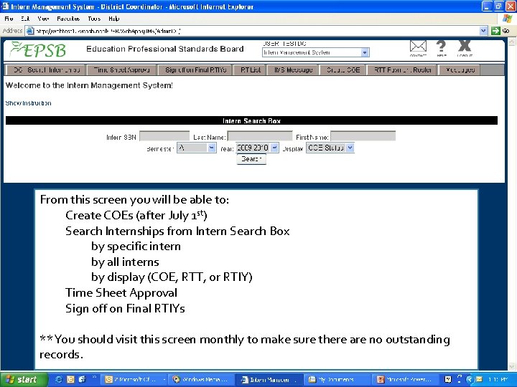Screen dimensions: 517x387
Task: Click the Windows flag throbber icon
Action: pos(508,19)
